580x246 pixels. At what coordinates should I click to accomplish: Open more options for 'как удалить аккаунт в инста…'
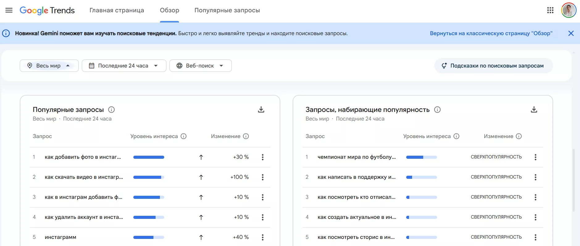pyautogui.click(x=263, y=217)
